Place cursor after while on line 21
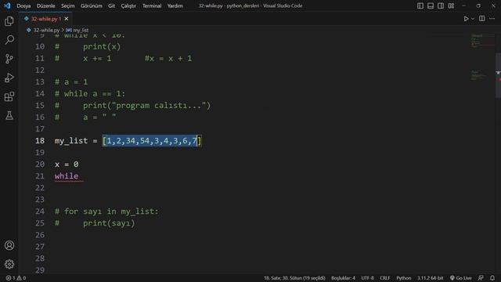This screenshot has height=282, width=501. [x=79, y=176]
